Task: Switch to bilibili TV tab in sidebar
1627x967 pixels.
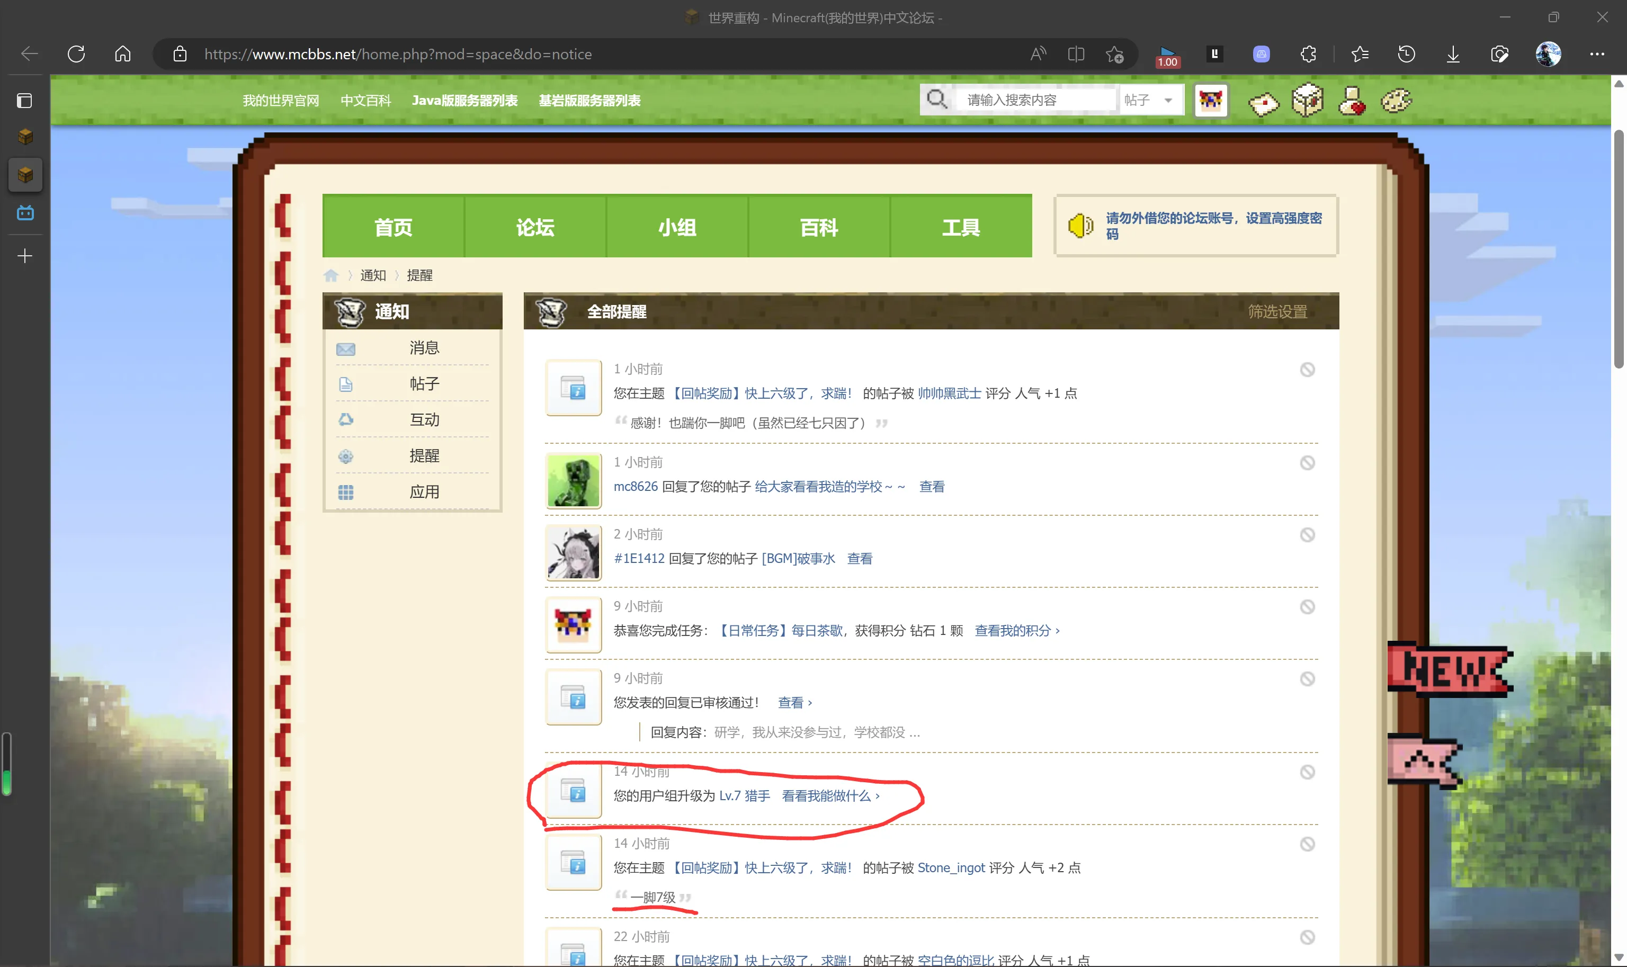Action: pos(25,212)
